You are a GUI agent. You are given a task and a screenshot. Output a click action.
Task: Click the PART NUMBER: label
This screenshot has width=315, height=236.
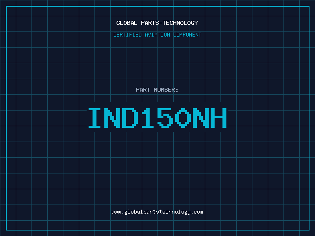[157, 90]
